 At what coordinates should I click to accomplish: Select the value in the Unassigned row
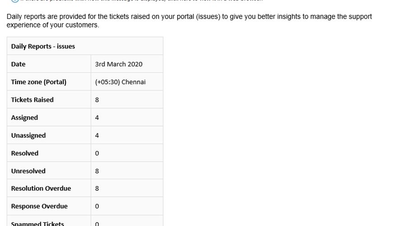97,135
